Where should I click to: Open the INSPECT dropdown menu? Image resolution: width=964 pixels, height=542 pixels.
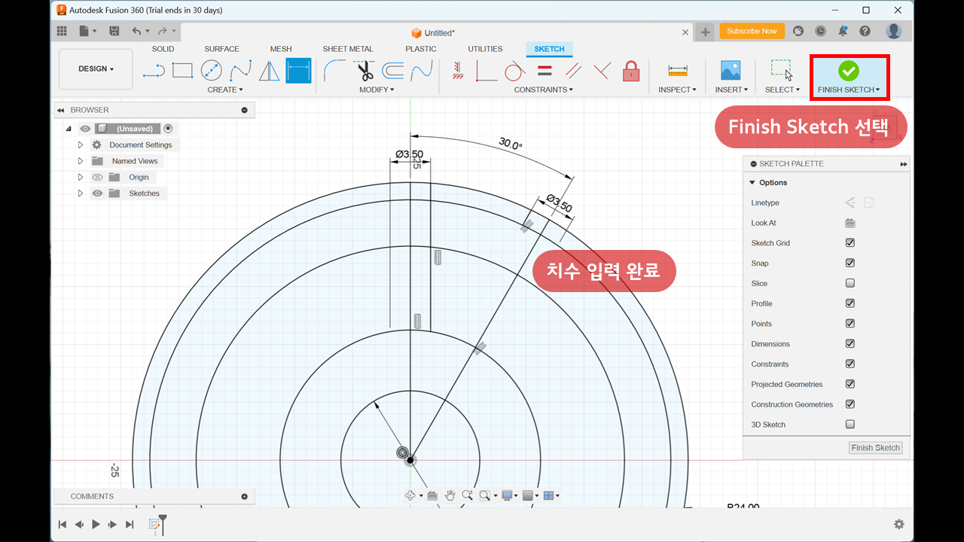(x=678, y=90)
